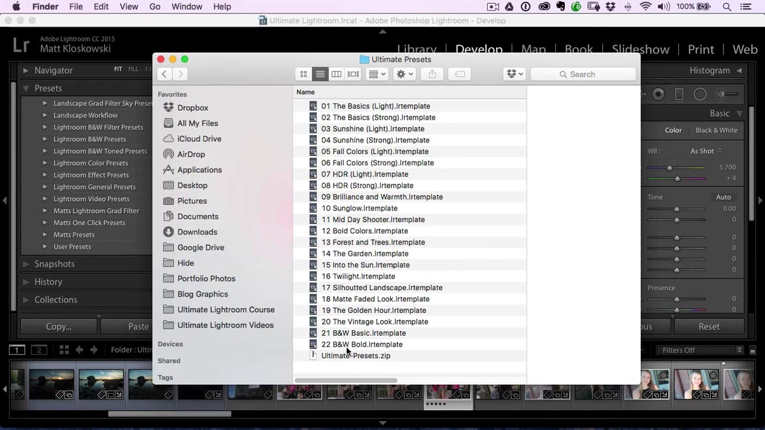Switch Finder to icon view
765x430 pixels.
pos(304,74)
